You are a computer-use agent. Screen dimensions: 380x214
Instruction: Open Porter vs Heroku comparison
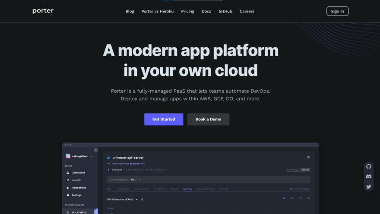158,11
